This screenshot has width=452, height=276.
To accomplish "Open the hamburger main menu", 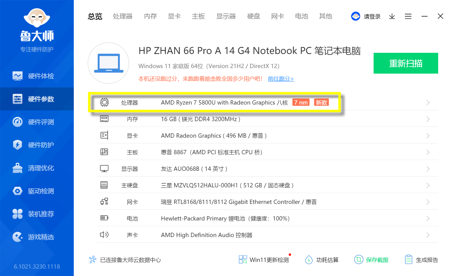I will pyautogui.click(x=408, y=16).
